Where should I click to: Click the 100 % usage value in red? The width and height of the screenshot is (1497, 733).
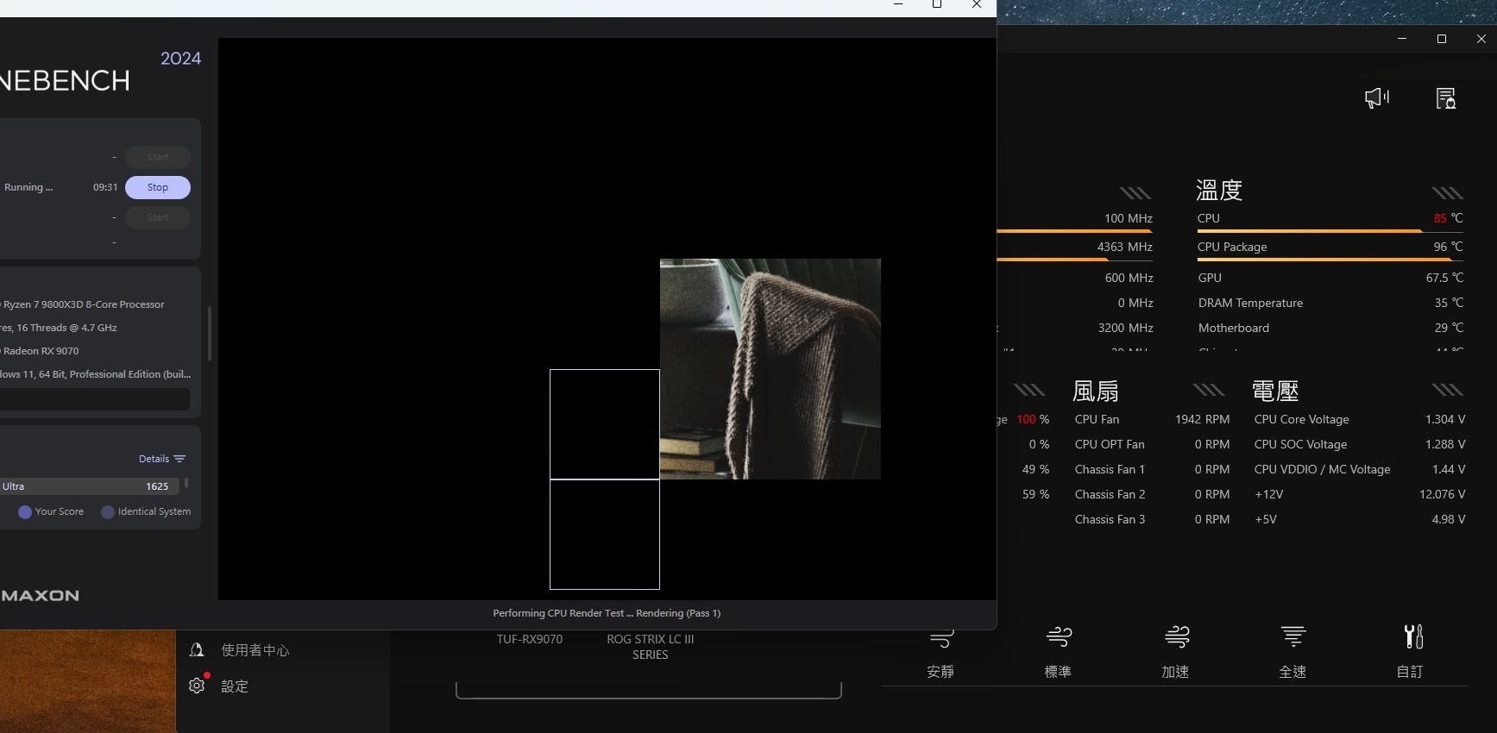point(1033,419)
